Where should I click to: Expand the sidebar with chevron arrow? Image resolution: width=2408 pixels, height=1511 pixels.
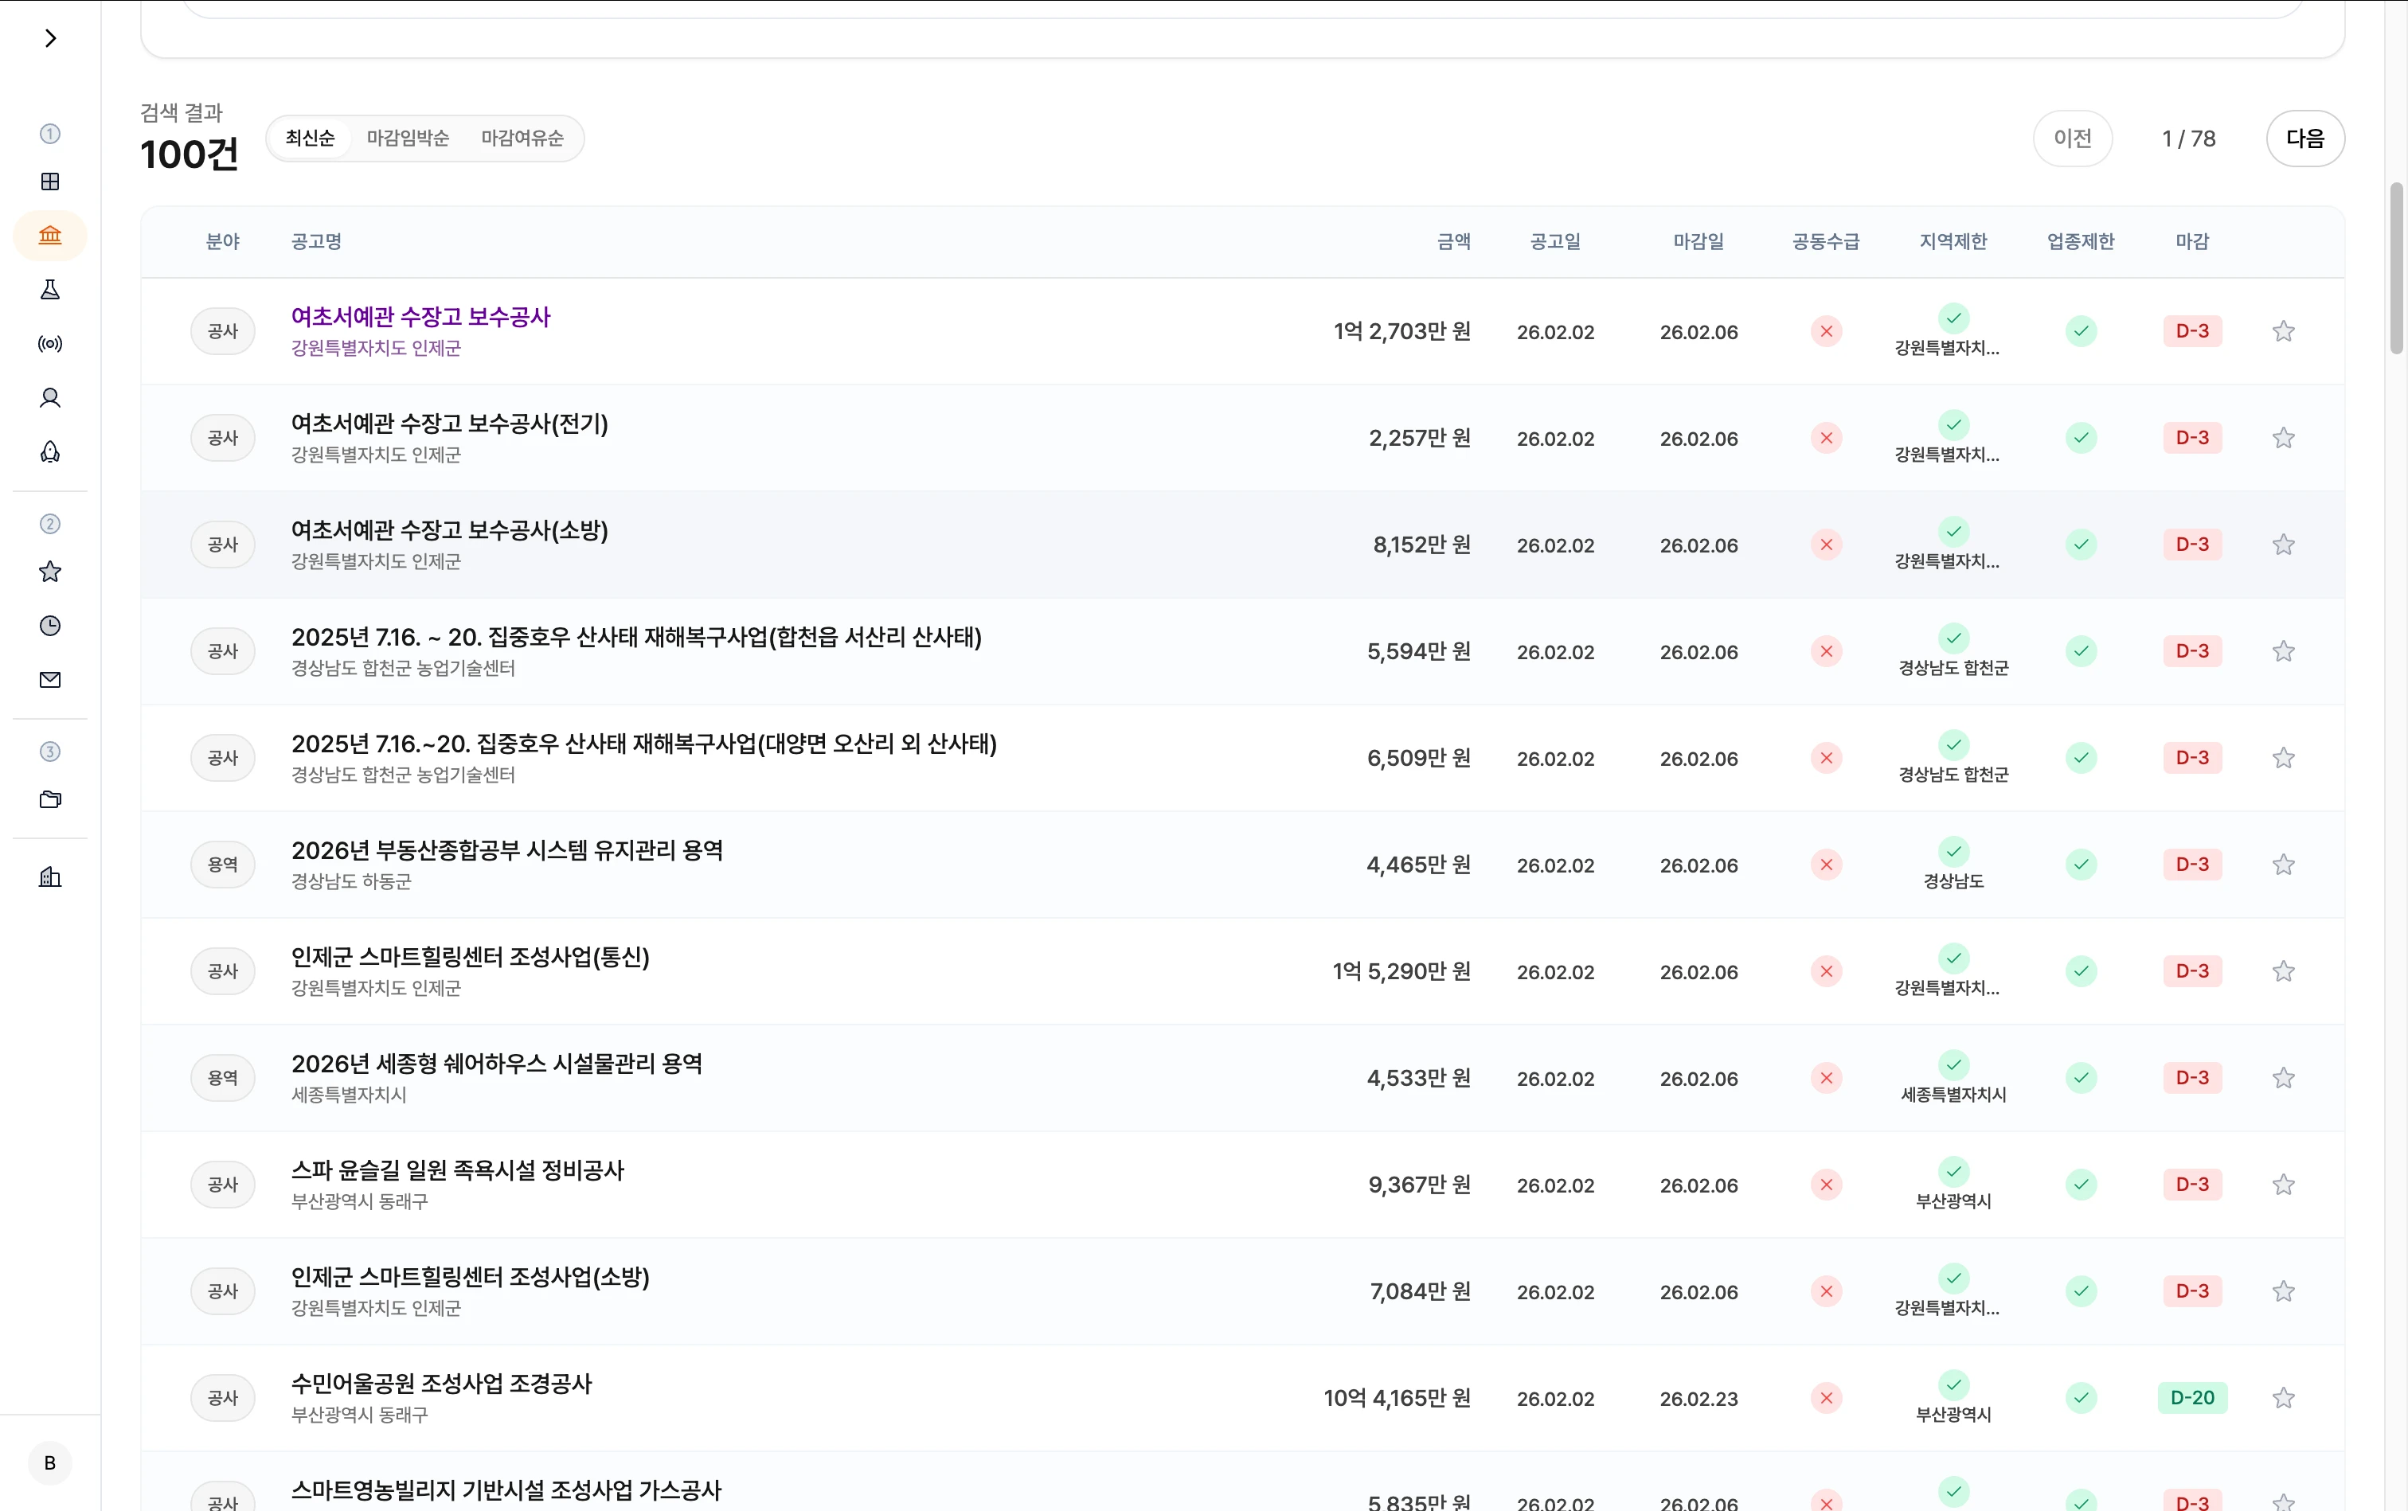tap(50, 38)
